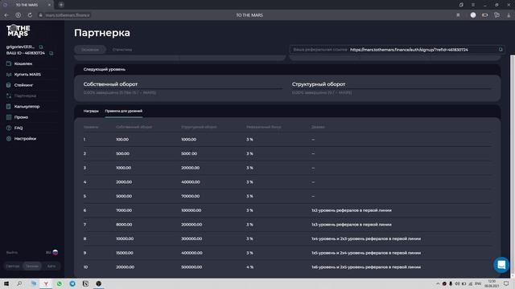Open WhatsApp from the taskbar
The width and height of the screenshot is (515, 289).
[x=60, y=283]
